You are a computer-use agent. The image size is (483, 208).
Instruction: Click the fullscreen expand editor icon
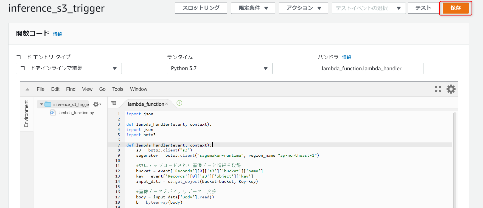pos(438,89)
